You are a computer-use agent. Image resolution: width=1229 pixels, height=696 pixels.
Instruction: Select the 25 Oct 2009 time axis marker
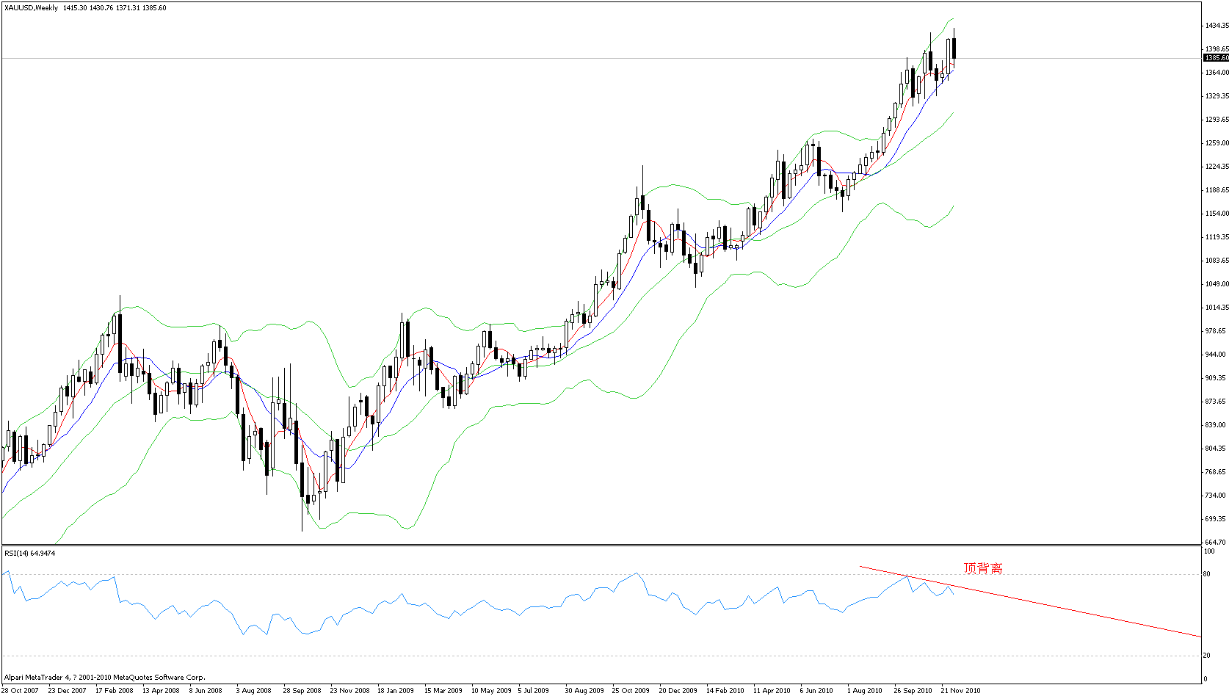point(631,690)
